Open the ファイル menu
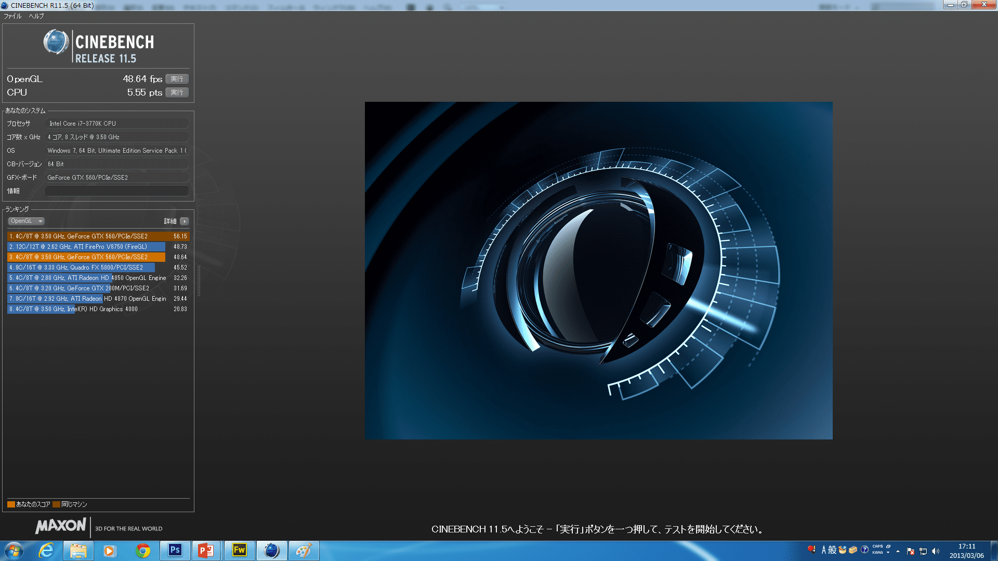 [x=12, y=16]
